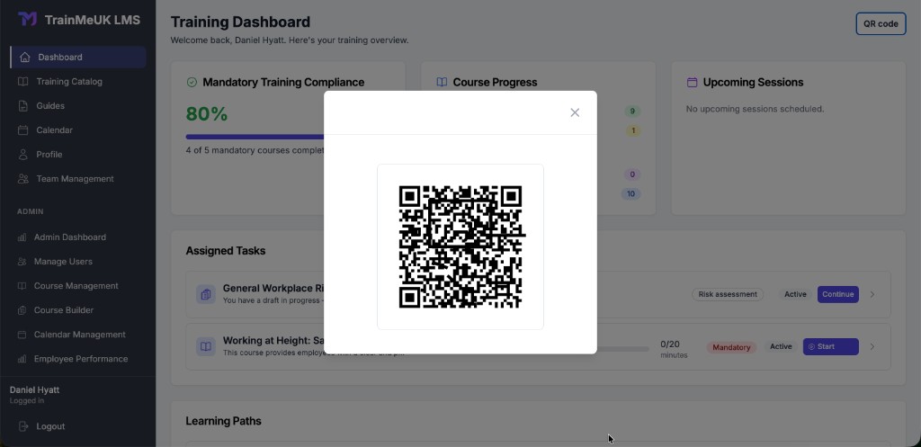
Task: Click the TrainMeUK LMS logo icon
Action: [x=27, y=20]
